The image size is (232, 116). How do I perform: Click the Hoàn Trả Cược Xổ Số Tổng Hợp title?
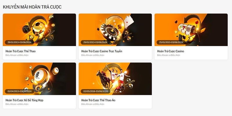tap(24, 100)
